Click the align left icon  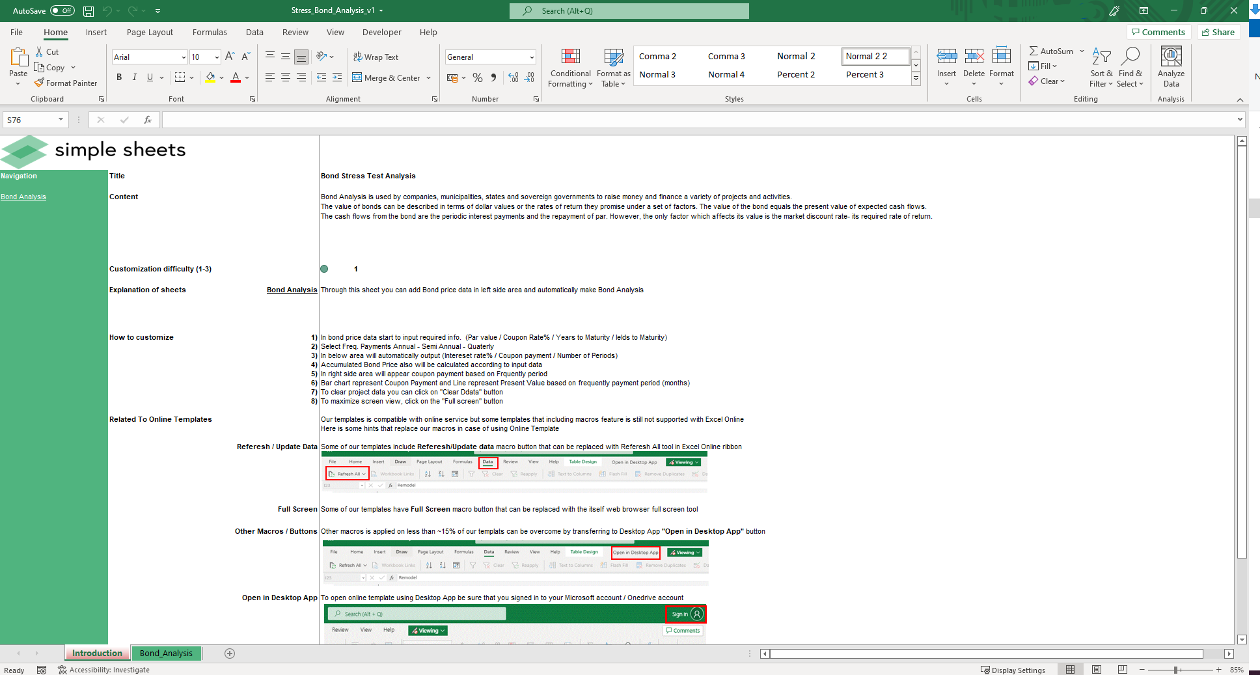tap(270, 77)
